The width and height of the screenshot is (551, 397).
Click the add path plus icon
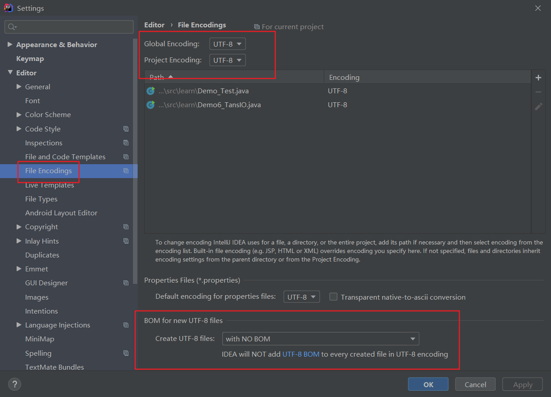point(538,78)
